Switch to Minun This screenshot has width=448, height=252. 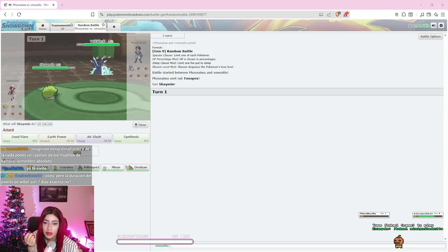(x=113, y=167)
